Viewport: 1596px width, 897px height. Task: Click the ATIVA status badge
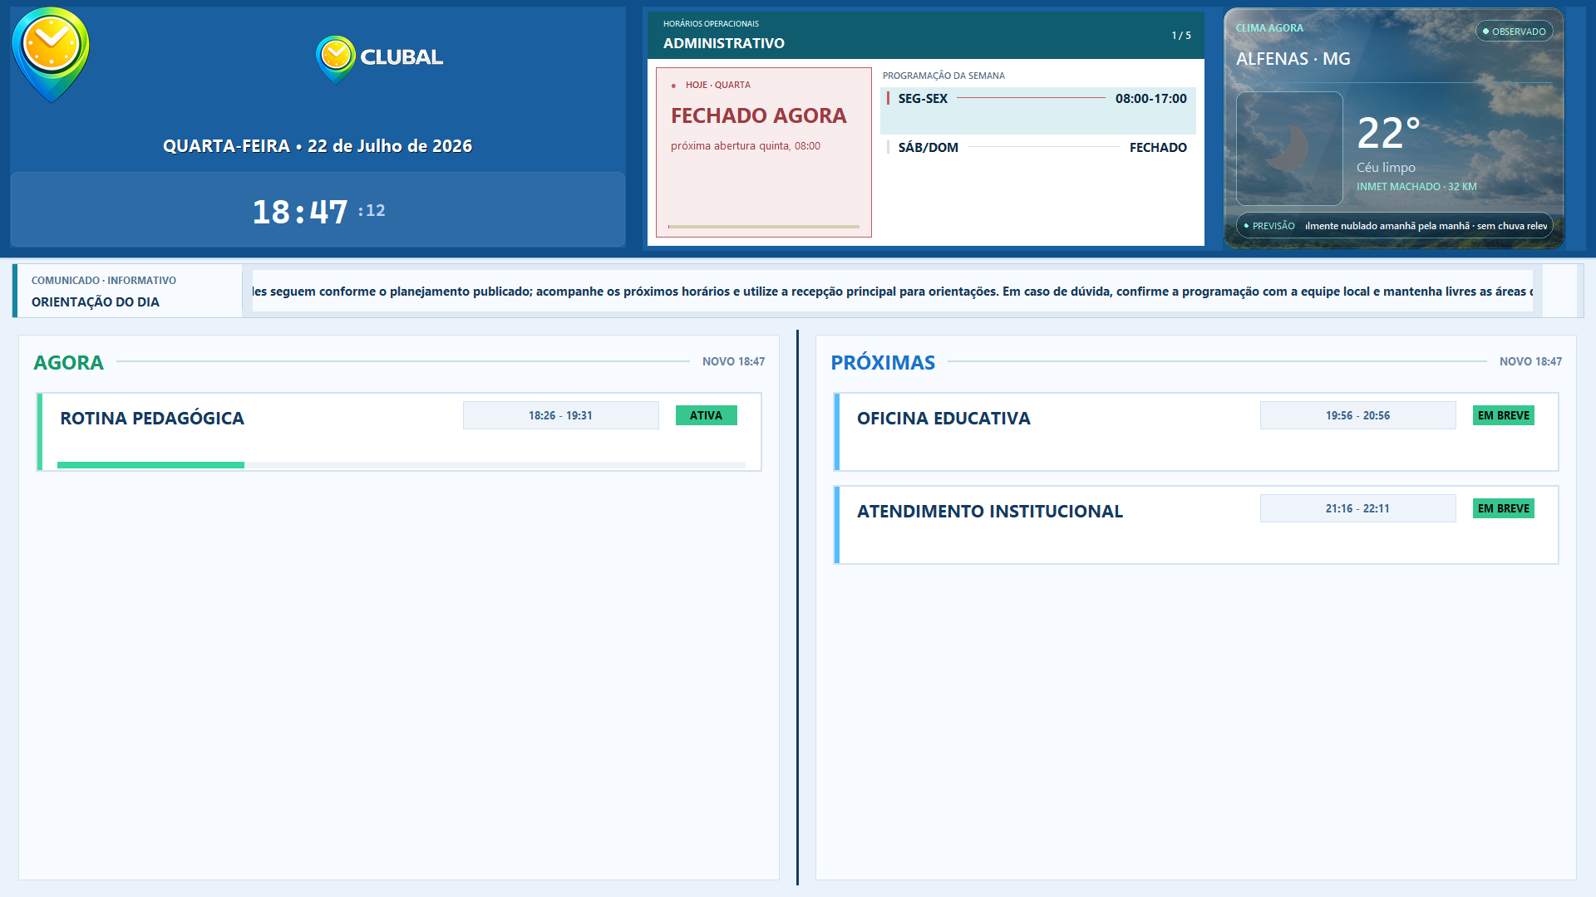[x=707, y=416]
